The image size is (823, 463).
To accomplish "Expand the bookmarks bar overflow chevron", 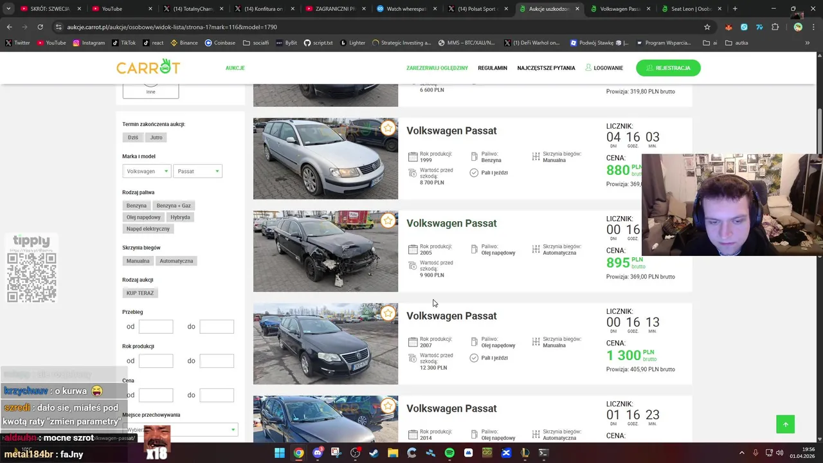I will [x=808, y=42].
